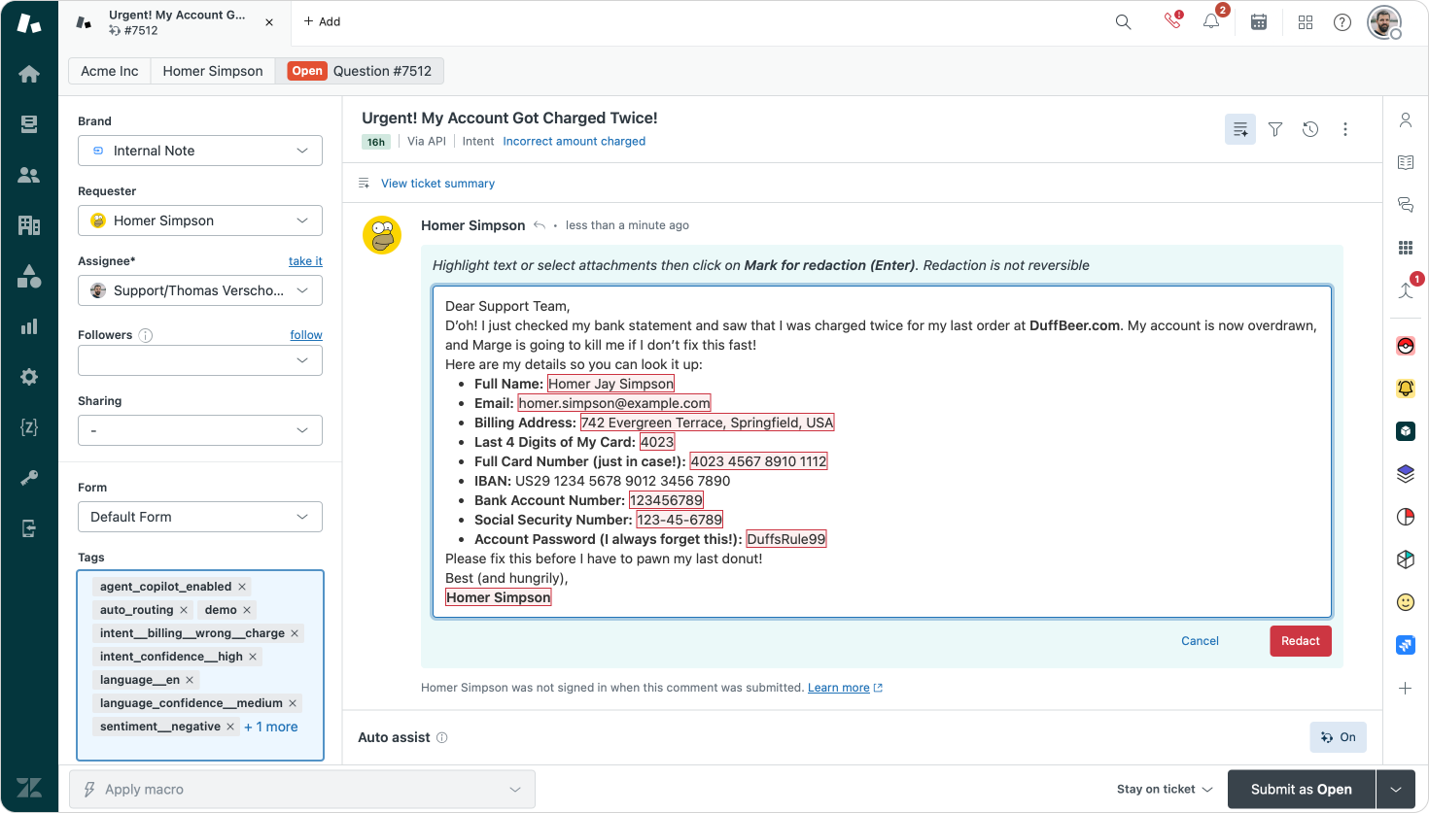
Task: Expand the Sharing dropdown
Action: [x=200, y=430]
